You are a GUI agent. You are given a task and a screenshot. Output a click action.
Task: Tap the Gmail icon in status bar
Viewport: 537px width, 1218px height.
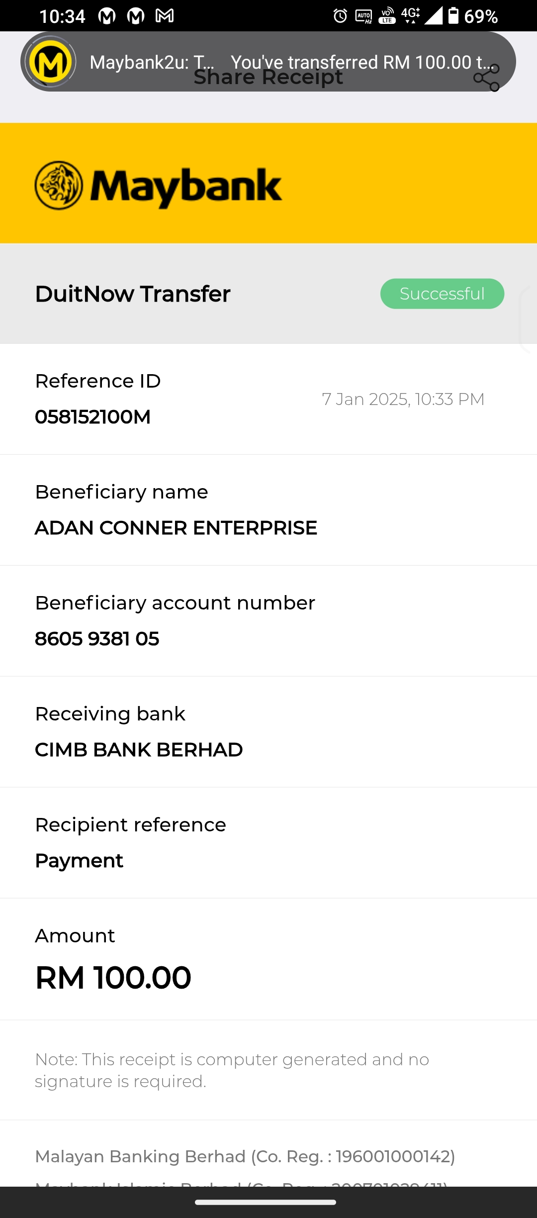tap(165, 16)
